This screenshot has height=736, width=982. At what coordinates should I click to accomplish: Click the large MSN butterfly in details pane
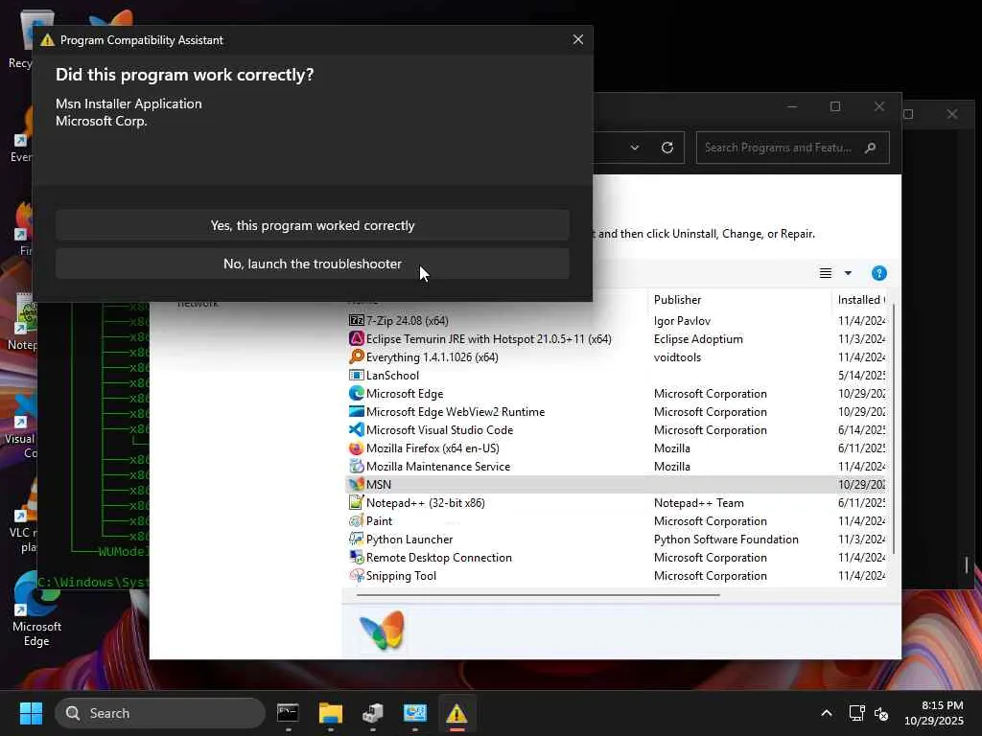click(382, 631)
